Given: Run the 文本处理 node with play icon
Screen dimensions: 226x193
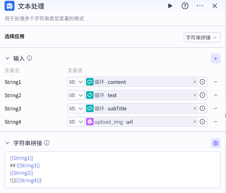Looking at the screenshot, I should point(170,6).
